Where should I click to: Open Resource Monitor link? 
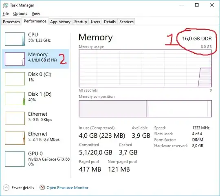67,188
